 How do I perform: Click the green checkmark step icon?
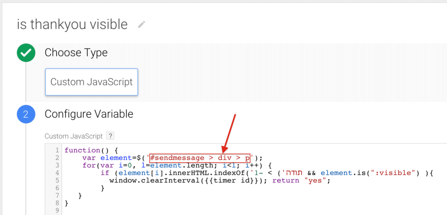click(26, 53)
